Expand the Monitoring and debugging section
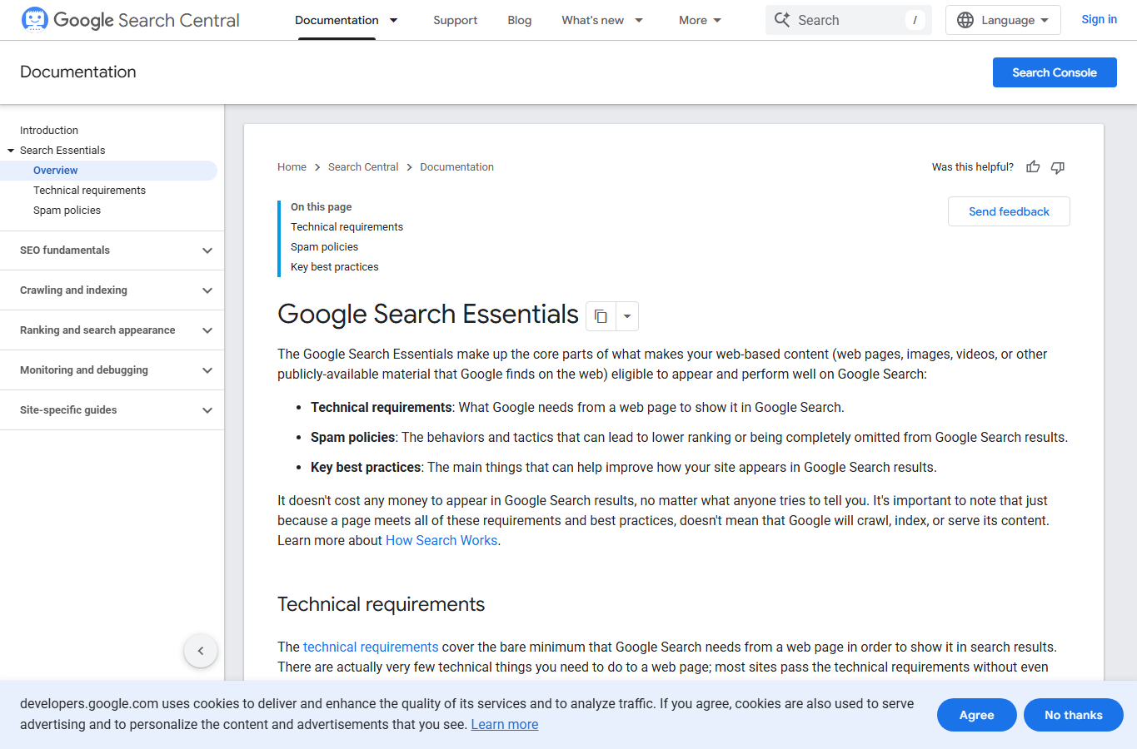 coord(112,370)
